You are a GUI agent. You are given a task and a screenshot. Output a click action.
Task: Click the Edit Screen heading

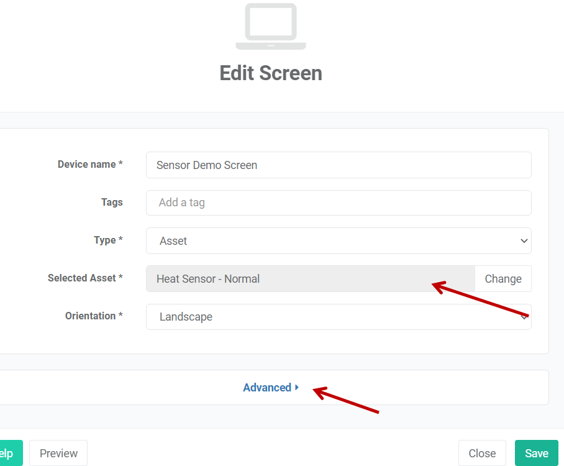tap(271, 73)
